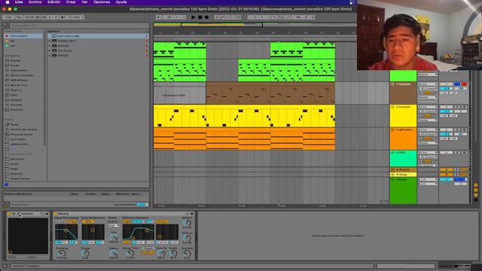
Task: Adjust the Reverb Dry/Wet knob
Action: pos(187,254)
